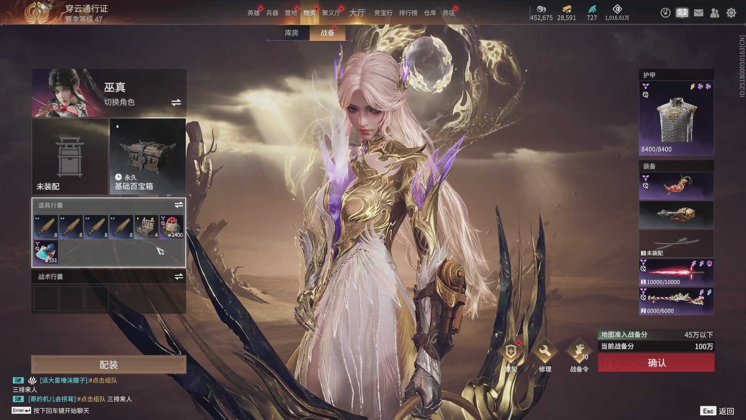
Task: Click the circular timer icon in top bar
Action: click(x=665, y=13)
